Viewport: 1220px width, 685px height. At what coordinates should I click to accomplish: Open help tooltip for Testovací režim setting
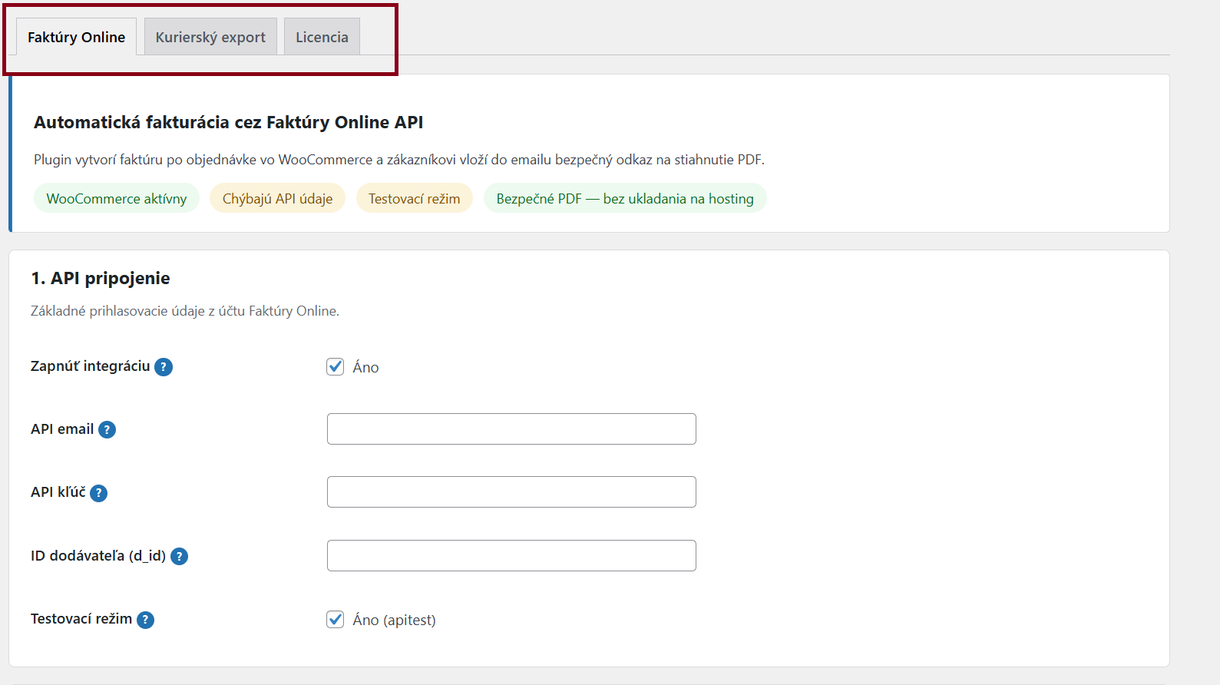pos(146,620)
